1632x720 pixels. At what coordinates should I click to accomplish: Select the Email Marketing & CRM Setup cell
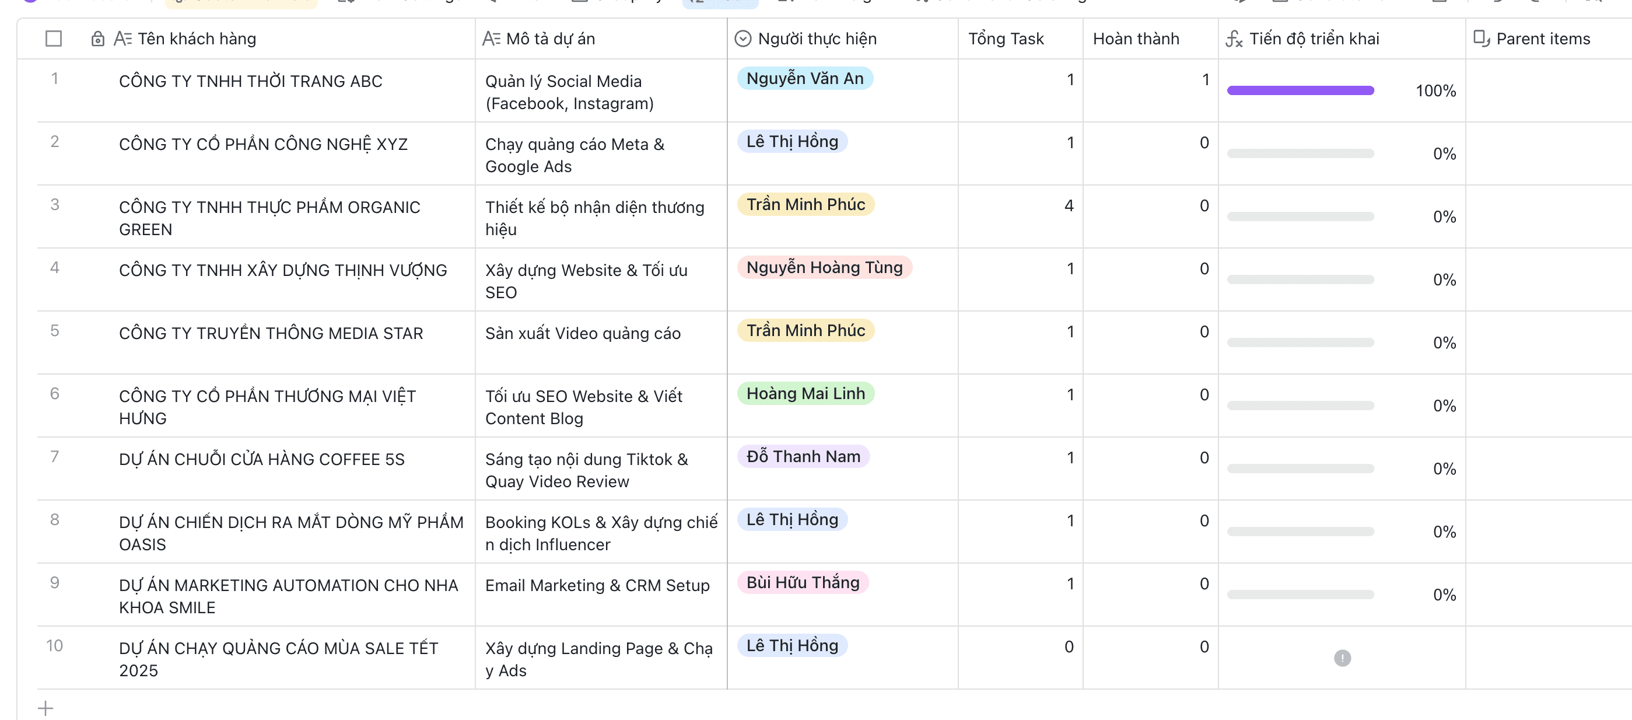pos(597,586)
